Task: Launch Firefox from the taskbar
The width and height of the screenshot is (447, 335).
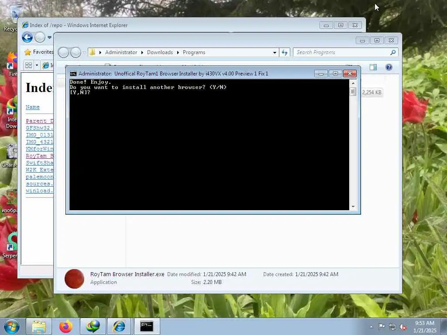Action: [x=66, y=326]
